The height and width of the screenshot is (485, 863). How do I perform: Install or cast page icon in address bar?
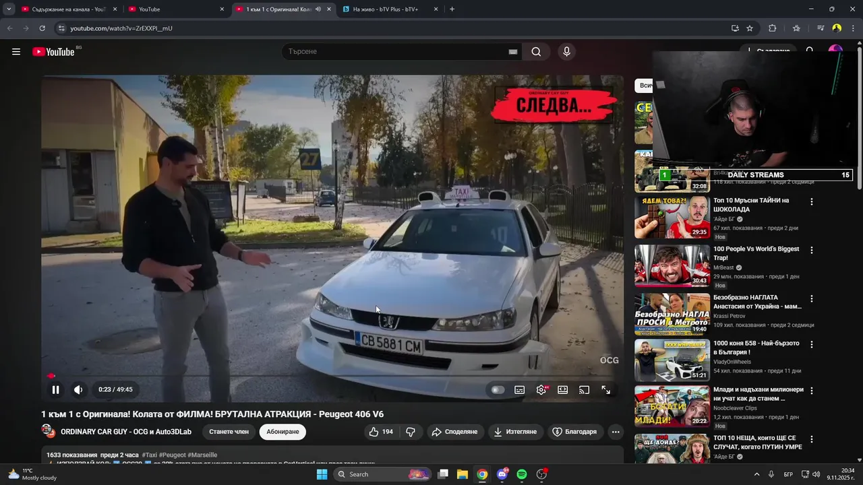coord(735,28)
